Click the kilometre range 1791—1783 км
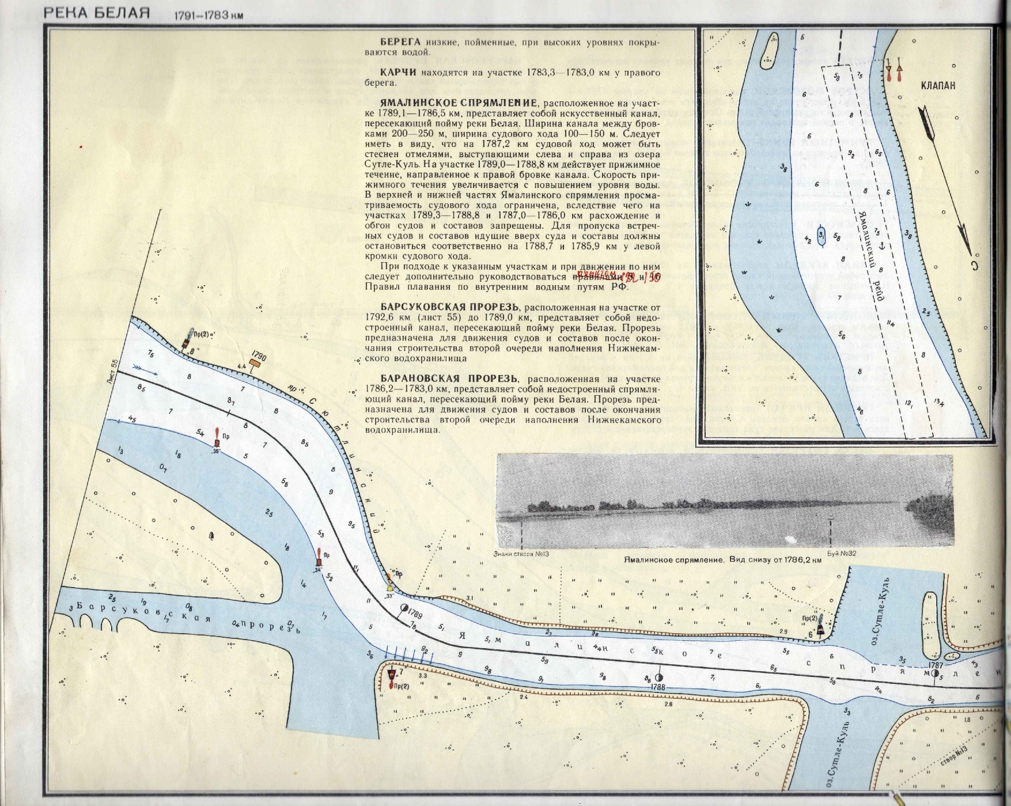The width and height of the screenshot is (1011, 806). (x=209, y=15)
